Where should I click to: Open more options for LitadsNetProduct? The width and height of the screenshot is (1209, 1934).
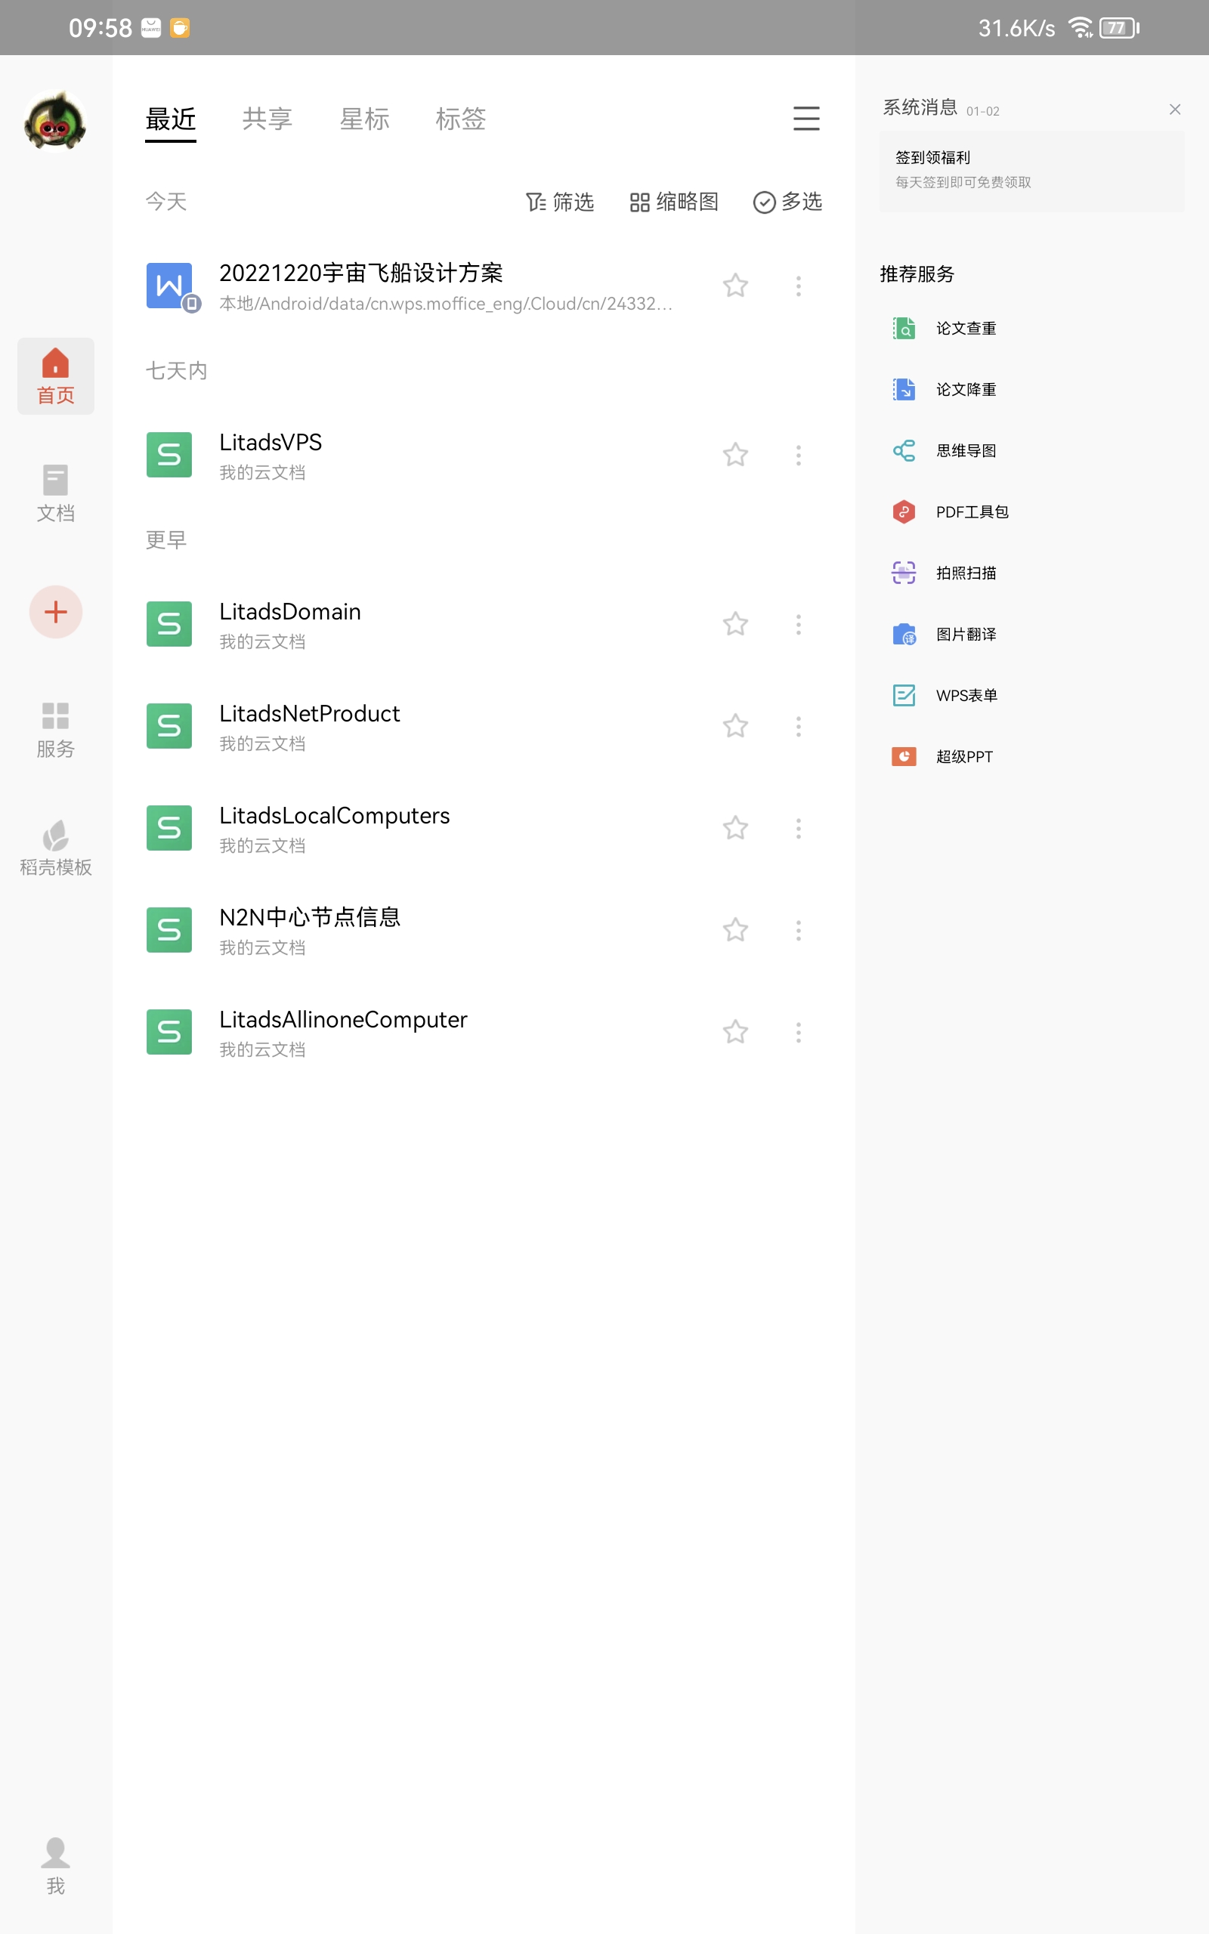coord(798,727)
